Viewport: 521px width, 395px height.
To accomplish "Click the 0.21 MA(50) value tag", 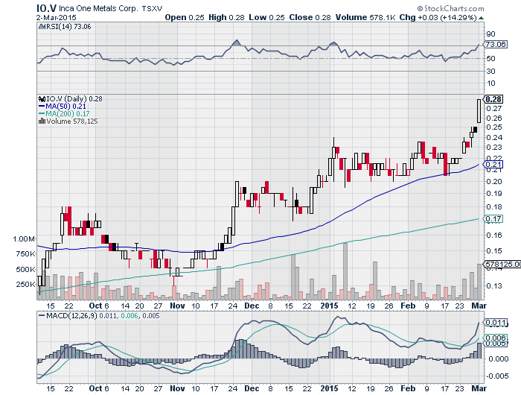I will (x=493, y=164).
